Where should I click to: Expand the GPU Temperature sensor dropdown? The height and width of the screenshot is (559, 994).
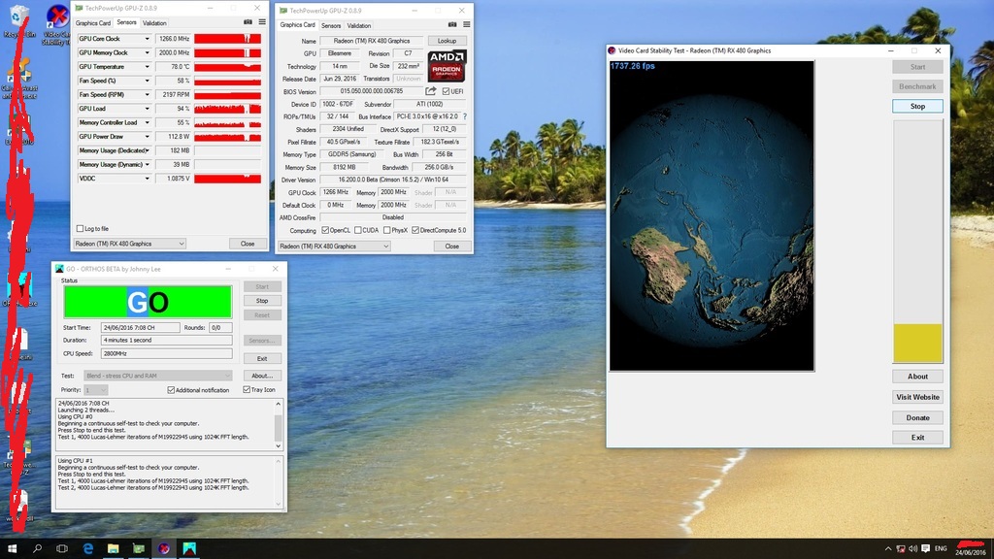(148, 67)
